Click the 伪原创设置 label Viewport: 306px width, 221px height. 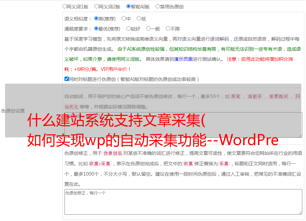tap(13, 111)
